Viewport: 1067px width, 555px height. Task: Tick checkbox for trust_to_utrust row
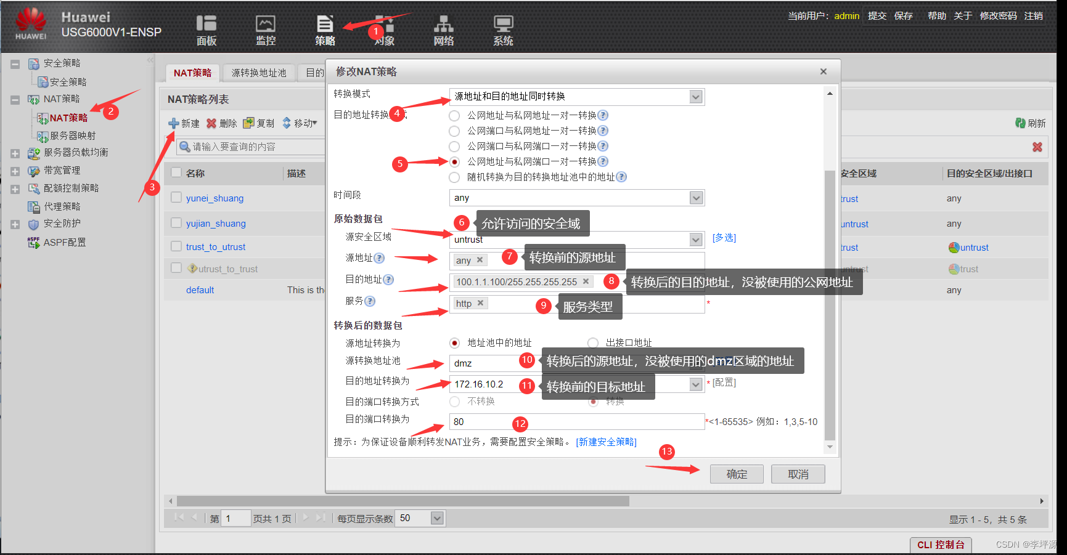(x=176, y=246)
